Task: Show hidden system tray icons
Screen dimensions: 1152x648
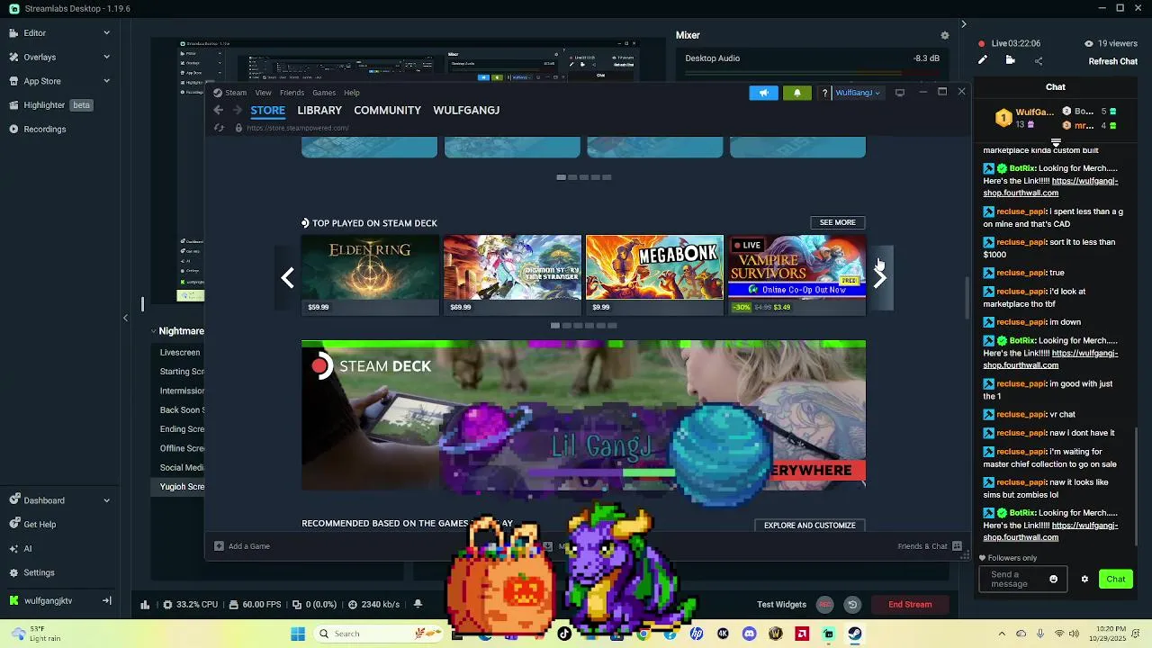Action: point(1002,634)
